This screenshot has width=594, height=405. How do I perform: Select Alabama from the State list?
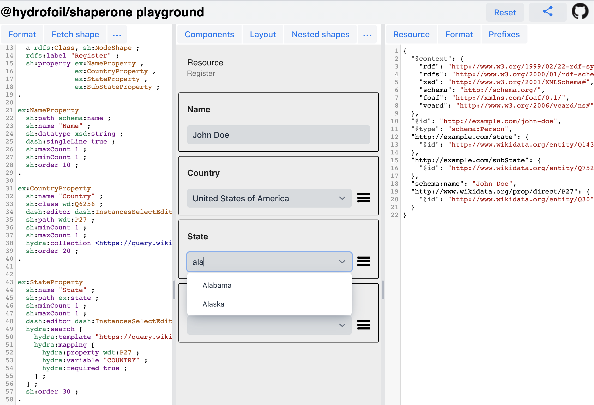click(x=269, y=285)
